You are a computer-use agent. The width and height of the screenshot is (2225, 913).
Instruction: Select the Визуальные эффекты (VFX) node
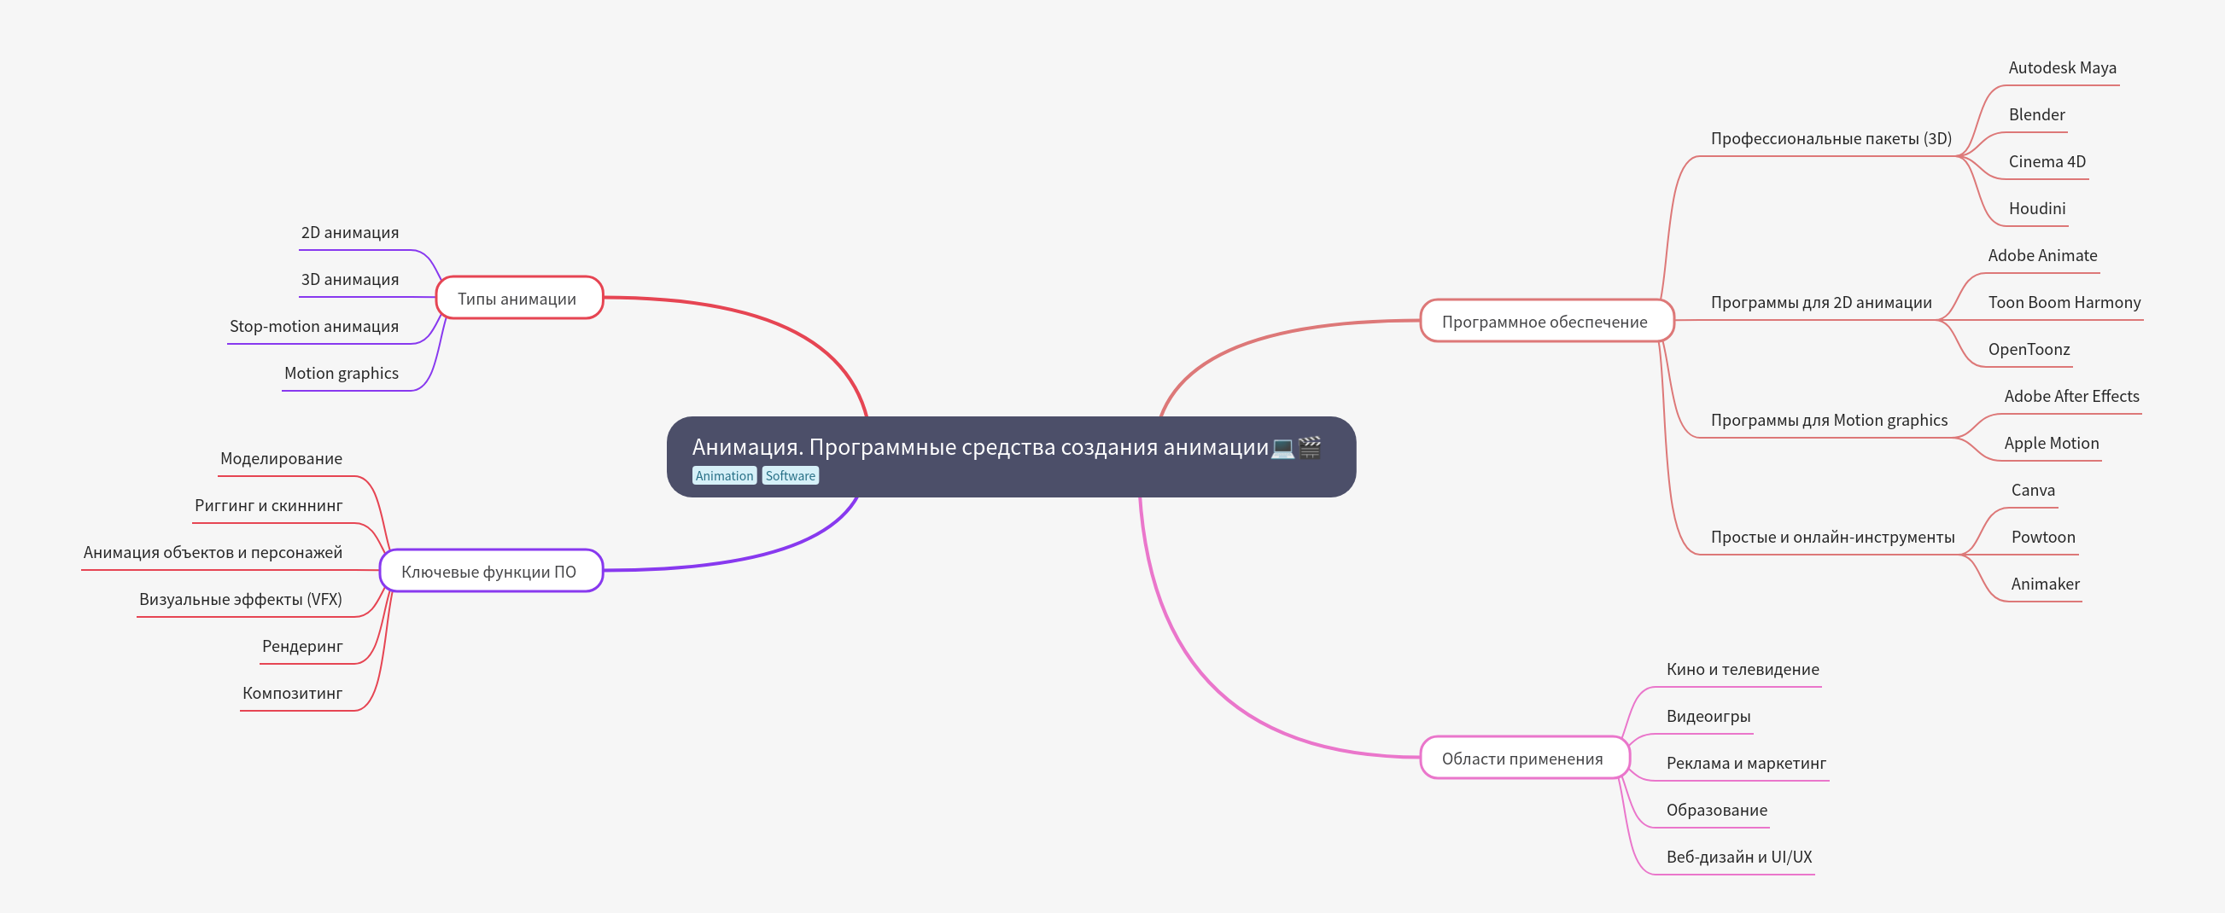242,596
